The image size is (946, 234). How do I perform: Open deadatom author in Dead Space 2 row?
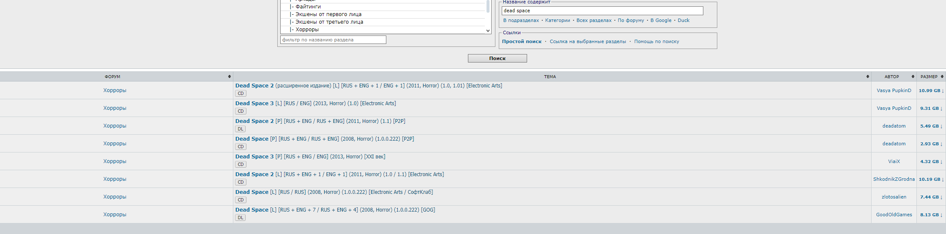tap(894, 126)
